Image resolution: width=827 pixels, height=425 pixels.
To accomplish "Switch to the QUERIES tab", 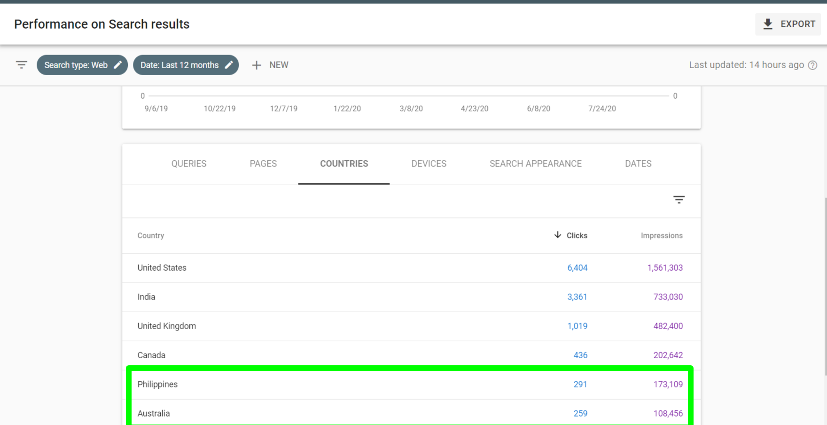I will 189,164.
